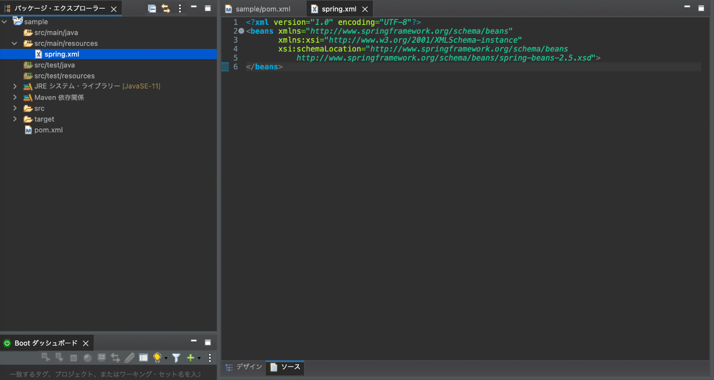Expand the Maven dependencies node
The height and width of the screenshot is (380, 714).
[15, 97]
